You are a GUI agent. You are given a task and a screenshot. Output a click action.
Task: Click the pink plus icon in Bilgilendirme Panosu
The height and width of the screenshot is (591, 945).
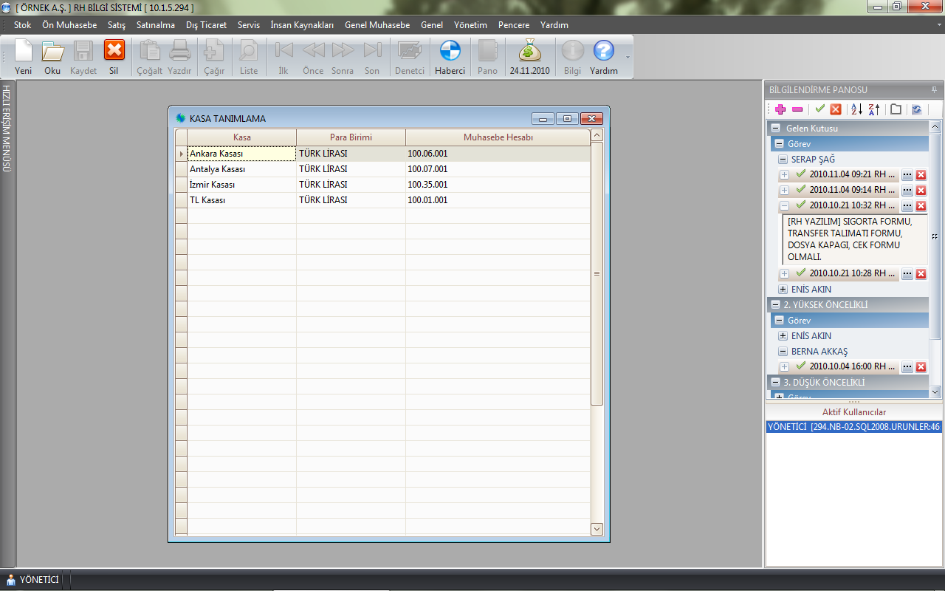click(780, 109)
